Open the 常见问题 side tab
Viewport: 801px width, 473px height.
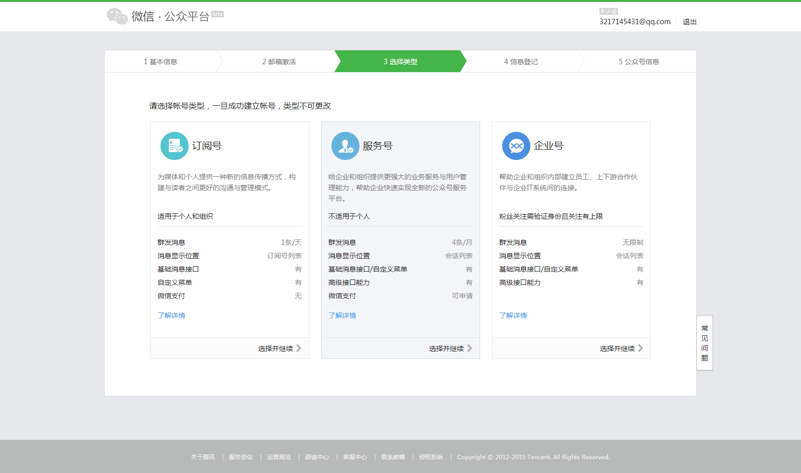tap(705, 343)
